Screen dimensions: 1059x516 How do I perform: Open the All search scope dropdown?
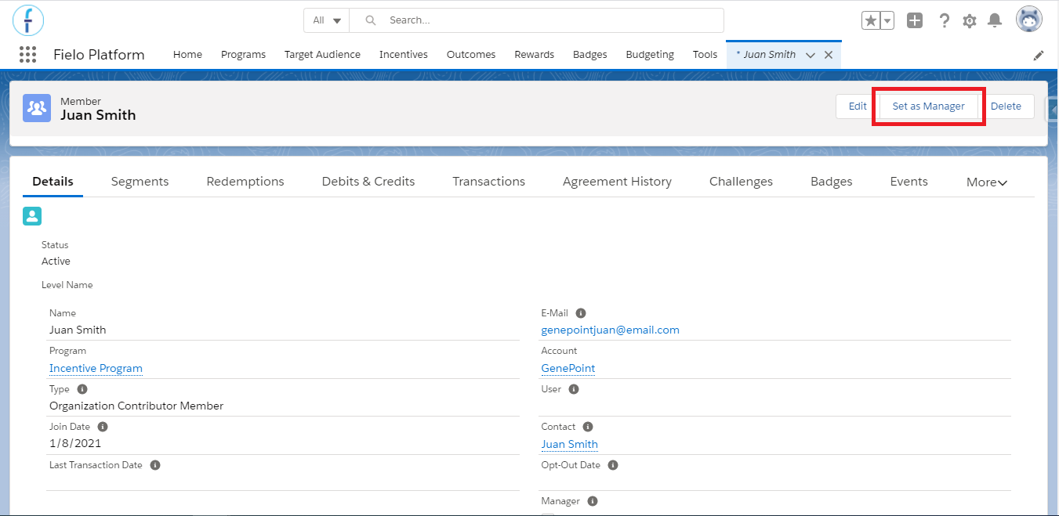327,20
